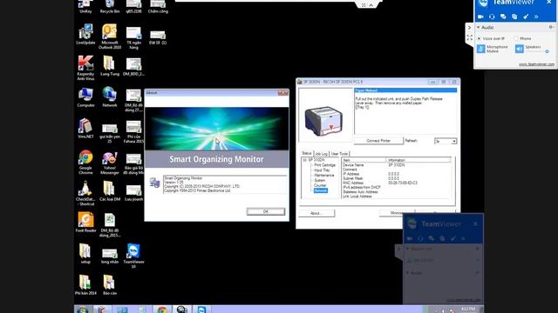Open the Yahoo! Messenger desktop icon
This screenshot has height=313, width=558.
tap(110, 162)
